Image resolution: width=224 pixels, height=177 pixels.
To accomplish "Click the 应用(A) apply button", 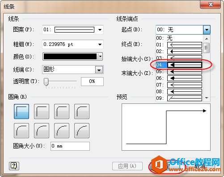I will coord(127,166).
